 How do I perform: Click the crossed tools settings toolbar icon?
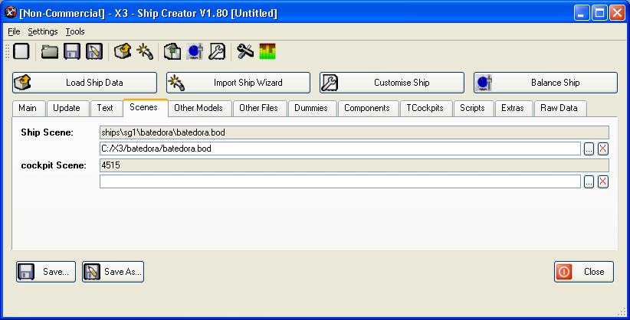click(245, 52)
